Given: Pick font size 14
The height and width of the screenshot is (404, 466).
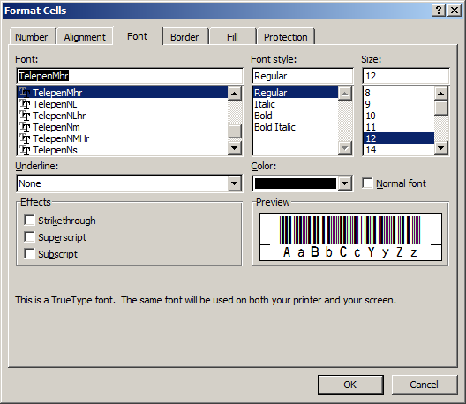Looking at the screenshot, I should pyautogui.click(x=399, y=150).
